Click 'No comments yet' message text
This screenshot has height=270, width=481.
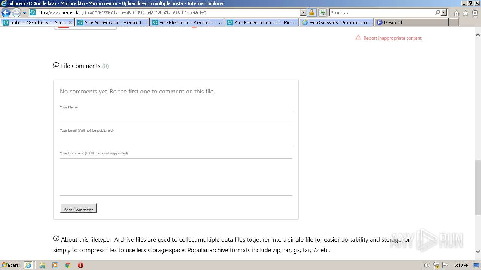pos(137,91)
